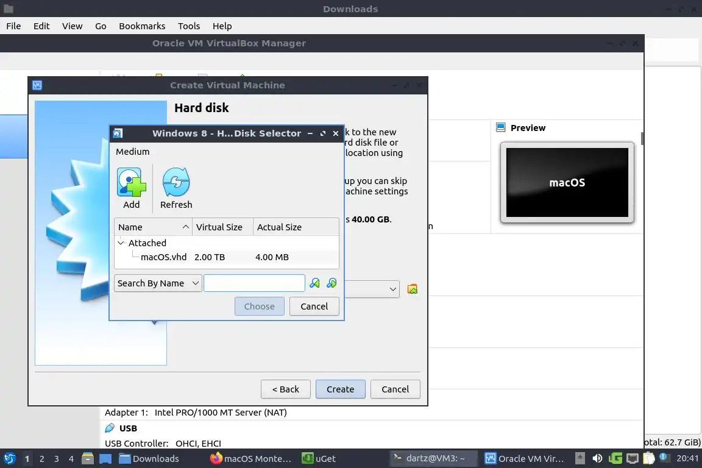Click the Adapter 1 network text
This screenshot has width=702, height=468.
click(x=196, y=413)
